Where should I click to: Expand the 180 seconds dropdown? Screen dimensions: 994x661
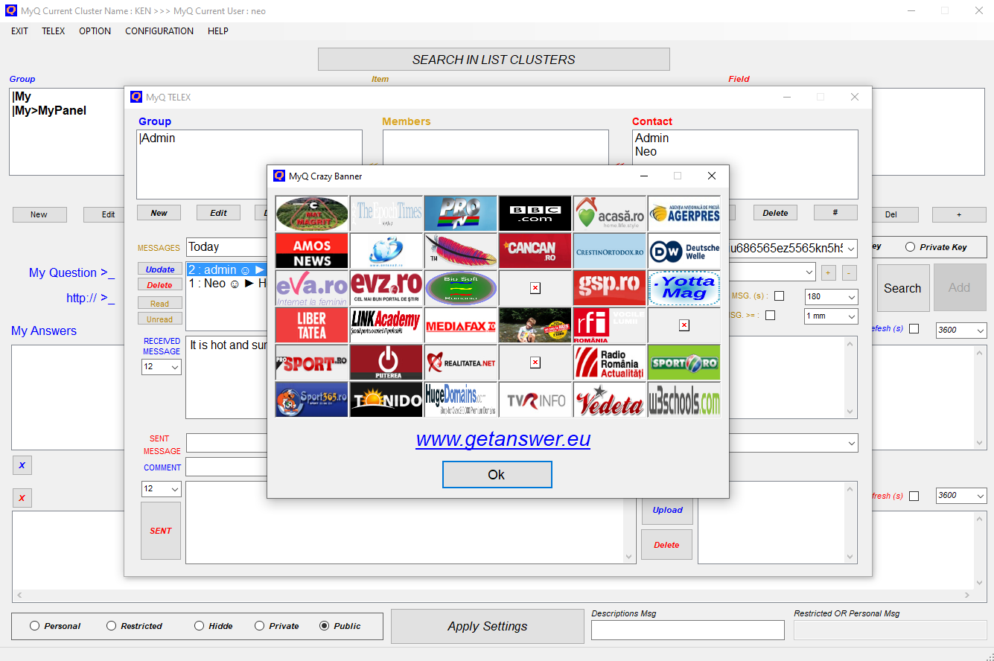coord(831,297)
